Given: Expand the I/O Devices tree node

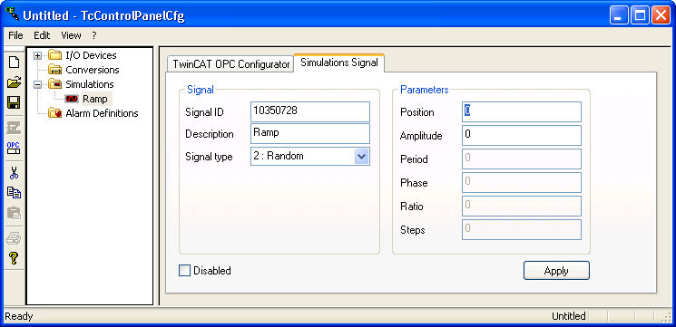Looking at the screenshot, I should (38, 55).
